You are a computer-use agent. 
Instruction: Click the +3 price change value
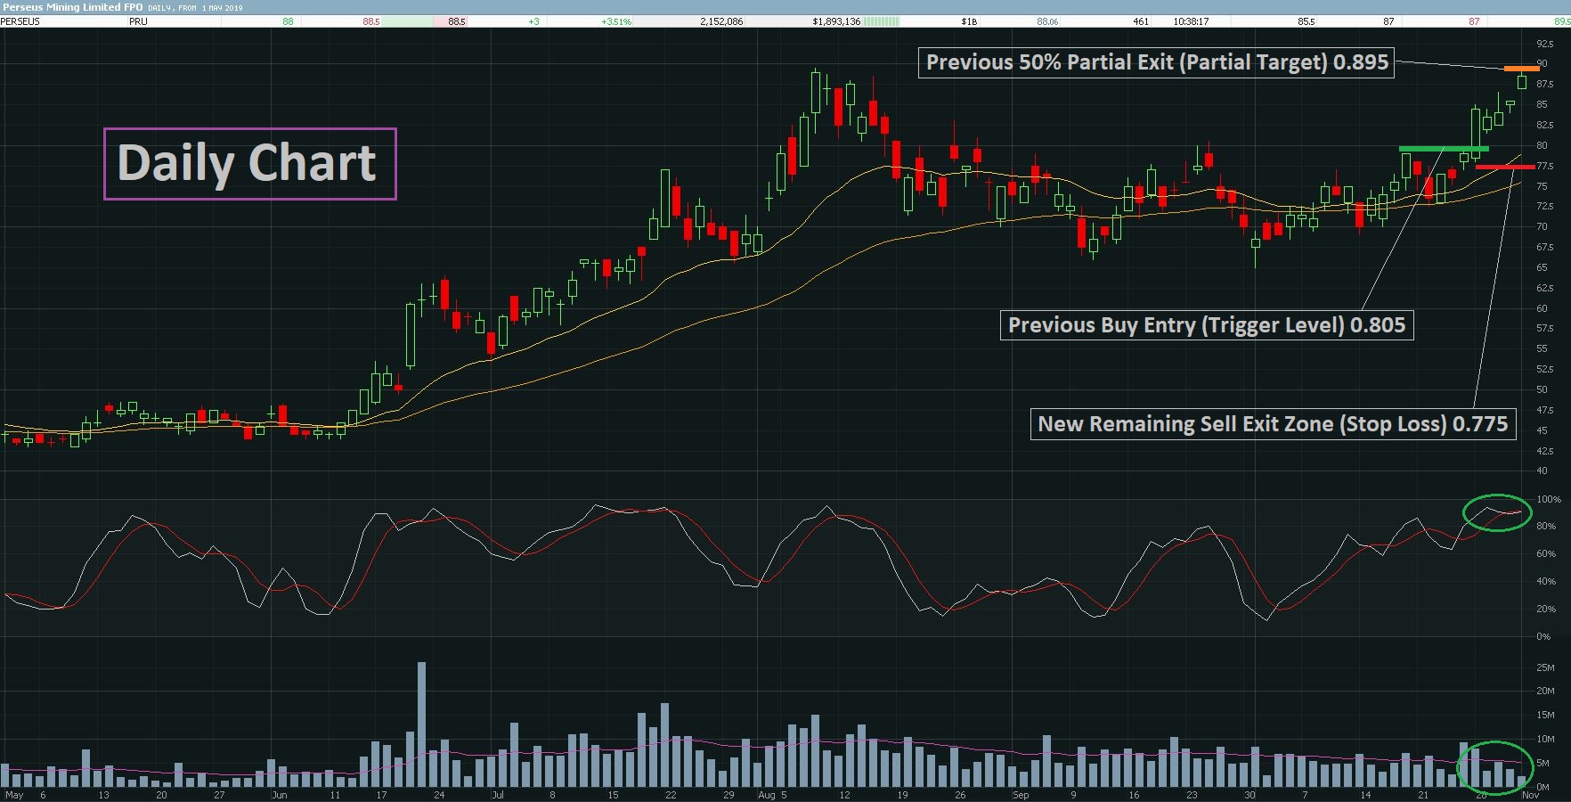point(533,21)
